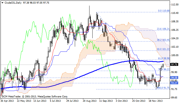Click the 93.27 blue price tag
Viewport: 180px width, 103px height.
(x=174, y=83)
